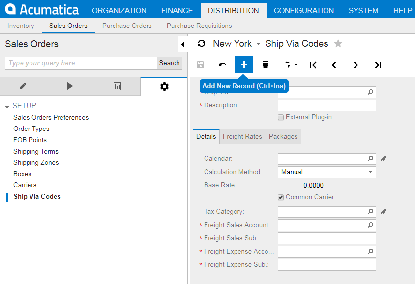Open the FINANCE menu
This screenshot has height=284, width=415.
[x=177, y=10]
